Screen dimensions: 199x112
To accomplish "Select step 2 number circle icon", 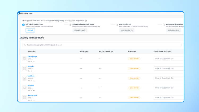I will (x=70, y=25).
